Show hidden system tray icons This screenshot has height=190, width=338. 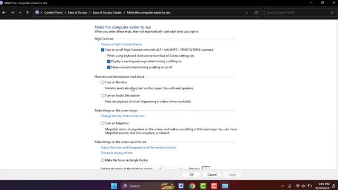click(283, 186)
